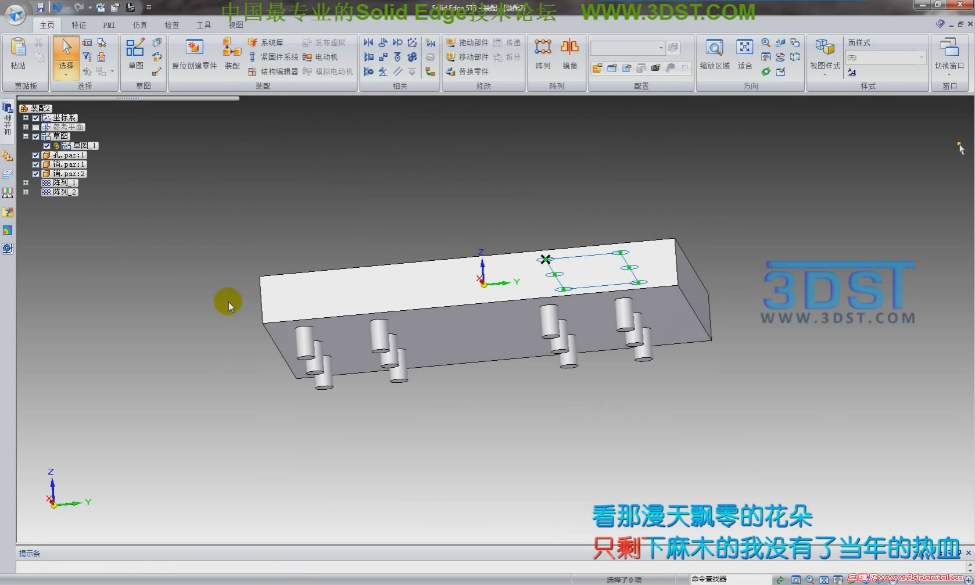Click the Save icon in quick access toolbar
The height and width of the screenshot is (585, 975).
tap(40, 8)
